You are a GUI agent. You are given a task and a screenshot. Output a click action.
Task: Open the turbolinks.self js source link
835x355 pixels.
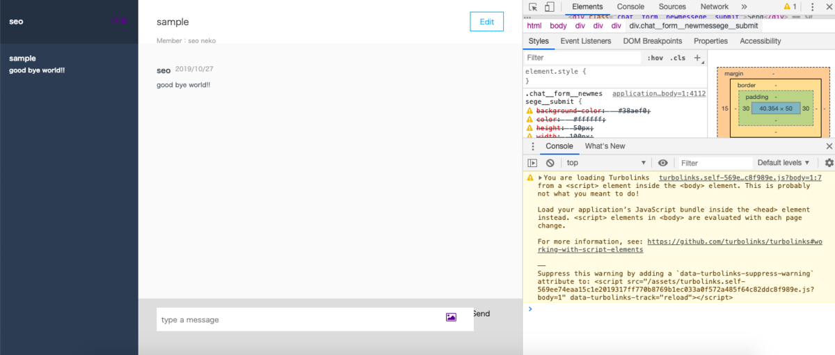pos(740,178)
